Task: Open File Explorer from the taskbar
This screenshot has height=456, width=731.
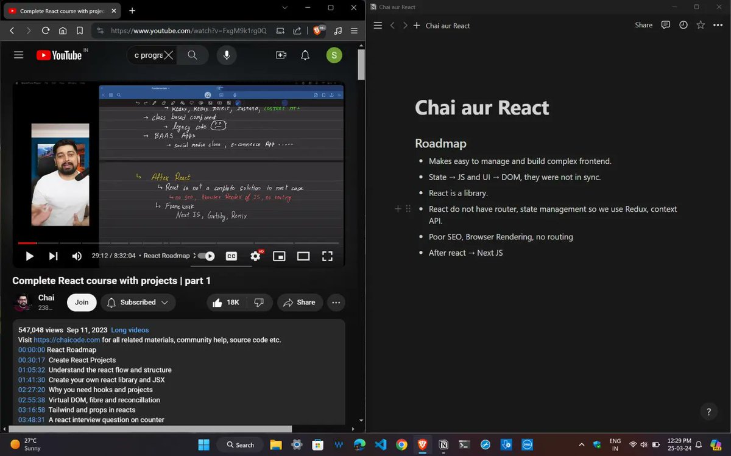Action: [276, 444]
